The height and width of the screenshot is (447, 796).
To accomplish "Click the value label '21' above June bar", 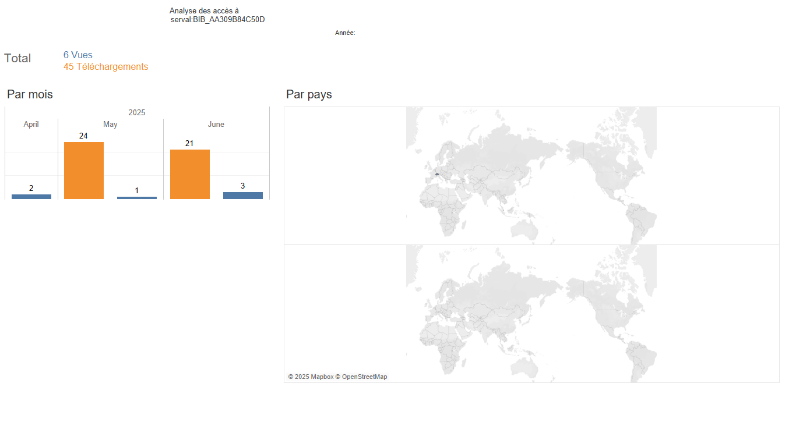I will point(189,143).
